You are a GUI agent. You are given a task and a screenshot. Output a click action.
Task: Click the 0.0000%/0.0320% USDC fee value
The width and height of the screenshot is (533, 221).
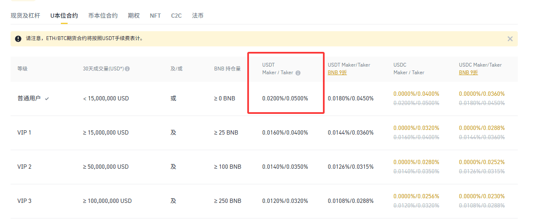click(416, 128)
